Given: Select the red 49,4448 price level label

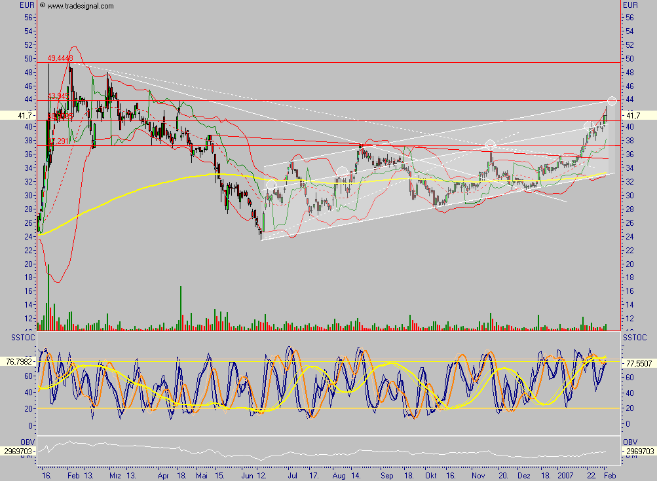Looking at the screenshot, I should click(60, 58).
